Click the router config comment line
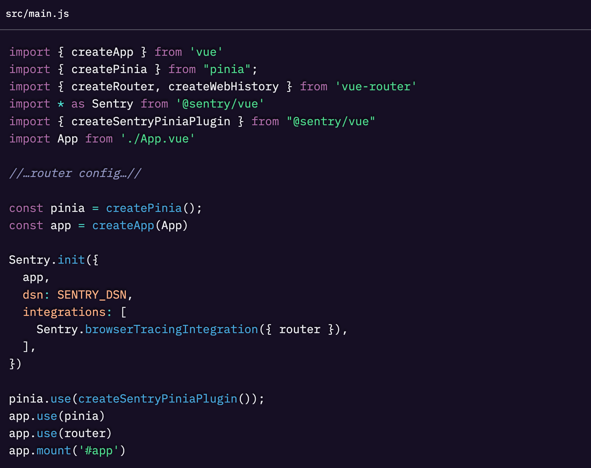This screenshot has height=468, width=591. (x=75, y=173)
